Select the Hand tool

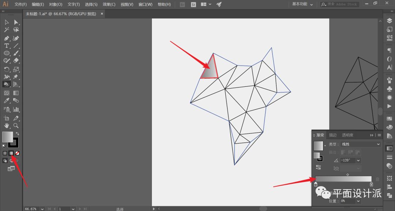pyautogui.click(x=7, y=126)
